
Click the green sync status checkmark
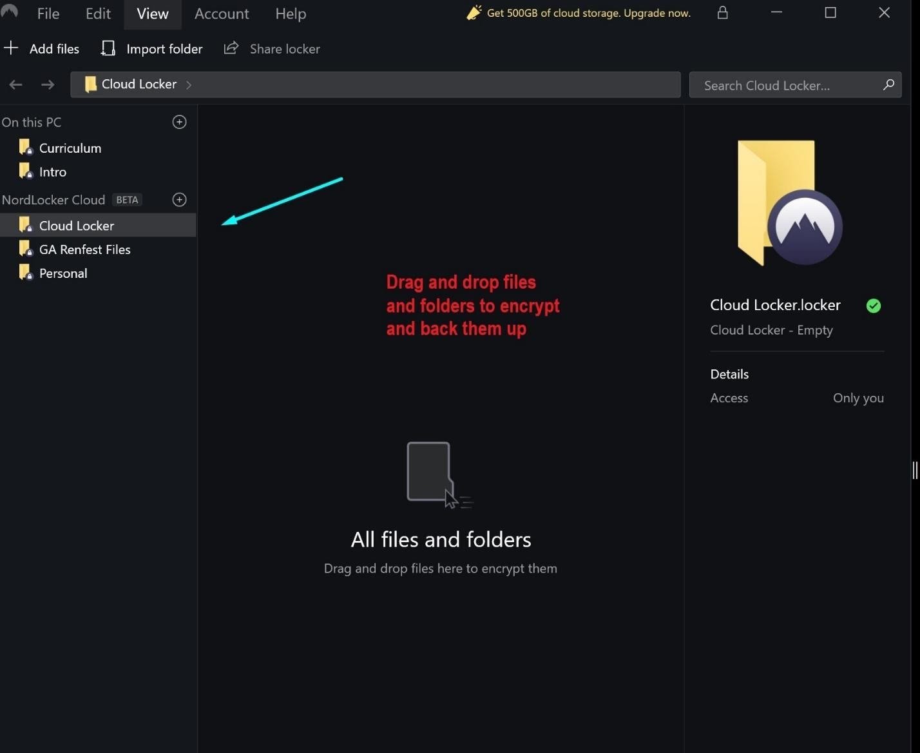coord(874,306)
